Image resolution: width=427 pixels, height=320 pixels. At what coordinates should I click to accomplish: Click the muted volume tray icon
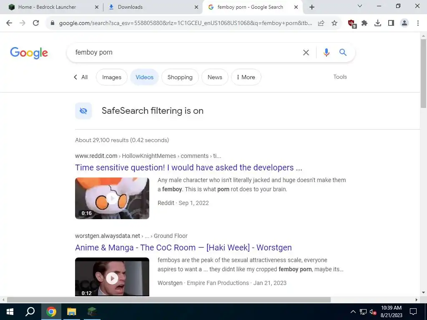(373, 312)
